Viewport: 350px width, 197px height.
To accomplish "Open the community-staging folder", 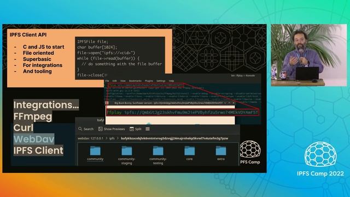I will 126,155.
